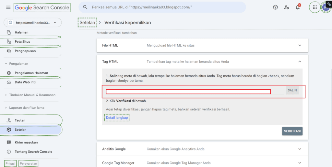Open the Privasi footer link
Image resolution: width=332 pixels, height=167 pixels.
(x=10, y=164)
